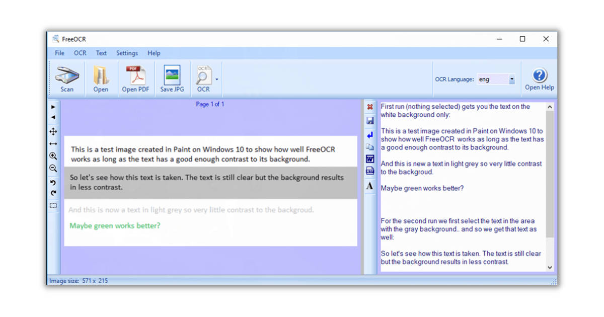Click the Open Help button
Image resolution: width=604 pixels, height=317 pixels.
click(539, 79)
